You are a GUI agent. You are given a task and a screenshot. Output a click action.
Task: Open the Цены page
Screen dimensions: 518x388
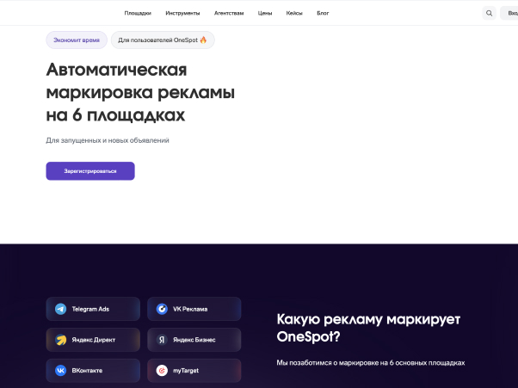click(x=265, y=14)
